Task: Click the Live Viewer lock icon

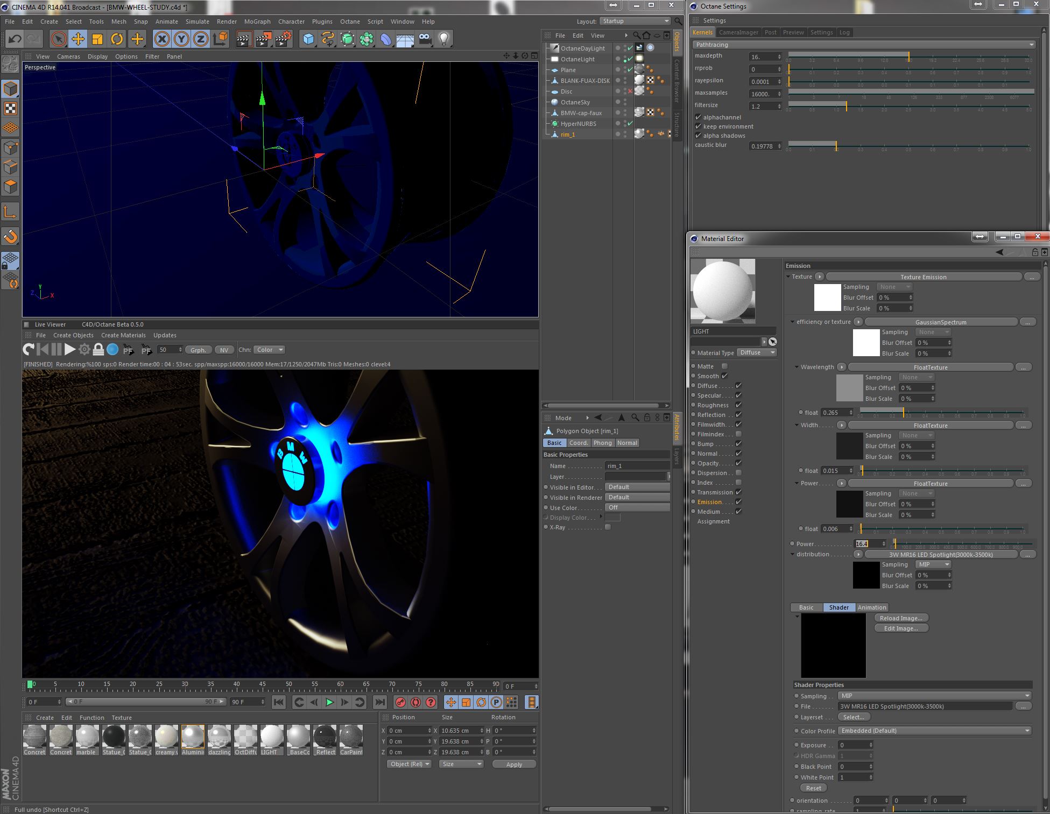Action: [98, 350]
